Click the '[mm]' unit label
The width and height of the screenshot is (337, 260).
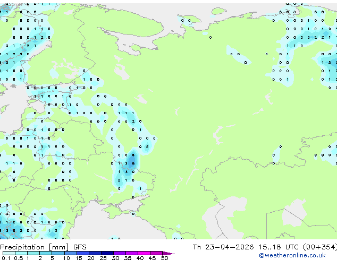58,247
